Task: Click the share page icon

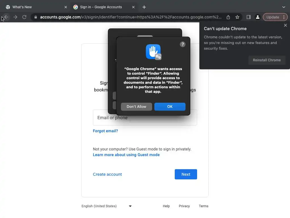Action: click(228, 17)
